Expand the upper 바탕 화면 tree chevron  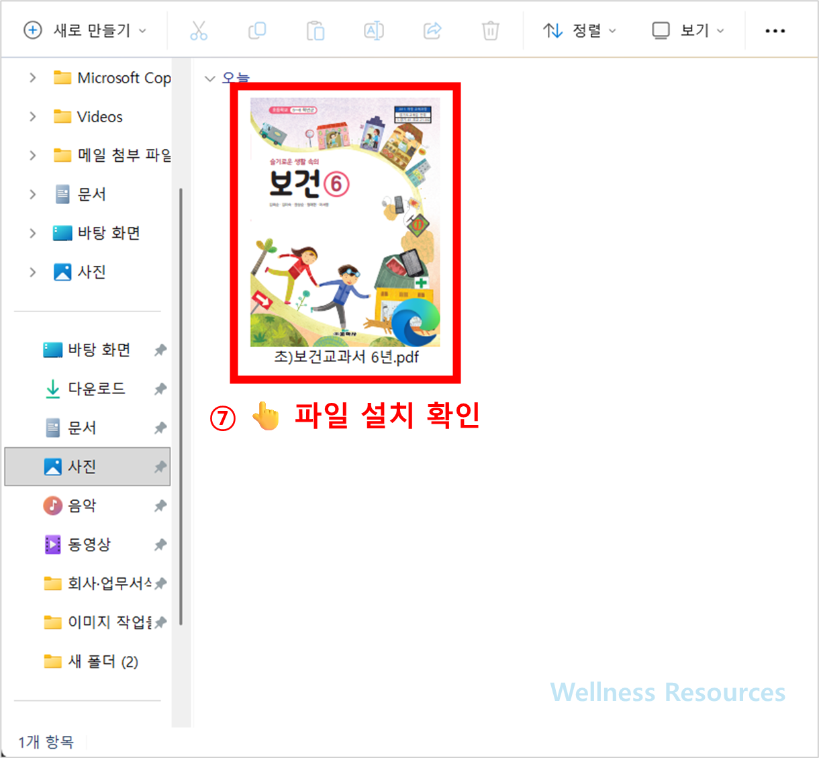(33, 233)
